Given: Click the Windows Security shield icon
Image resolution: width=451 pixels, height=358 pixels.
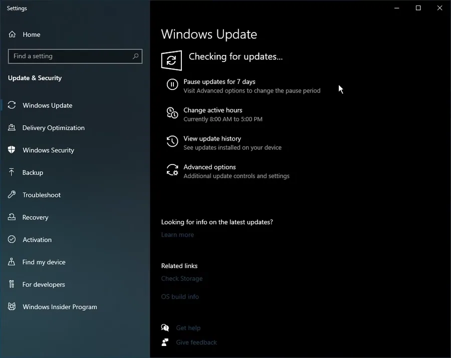Looking at the screenshot, I should pos(12,150).
